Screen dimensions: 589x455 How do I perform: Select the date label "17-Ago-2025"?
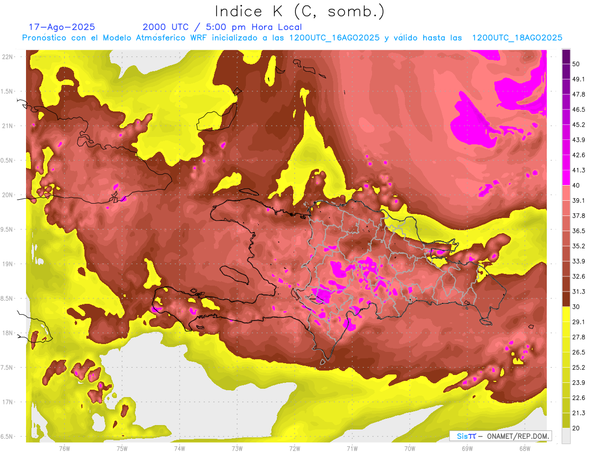[62, 27]
